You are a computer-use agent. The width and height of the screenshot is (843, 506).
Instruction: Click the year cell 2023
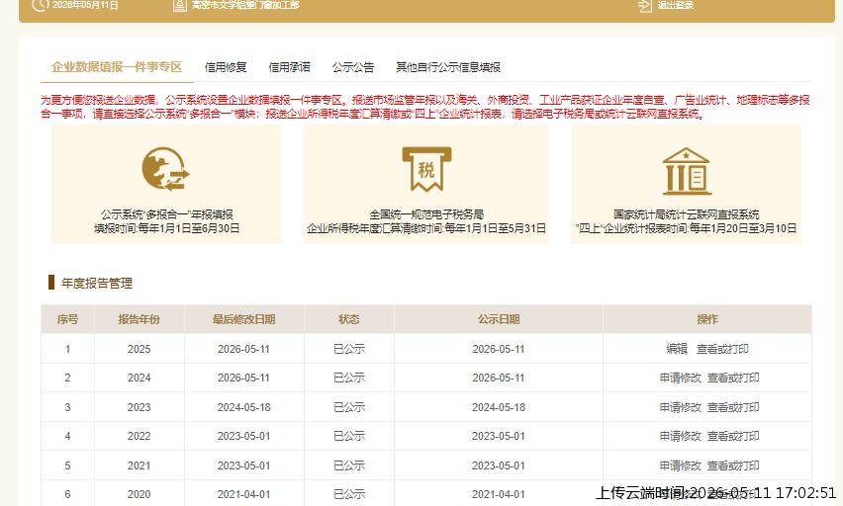pyautogui.click(x=139, y=407)
